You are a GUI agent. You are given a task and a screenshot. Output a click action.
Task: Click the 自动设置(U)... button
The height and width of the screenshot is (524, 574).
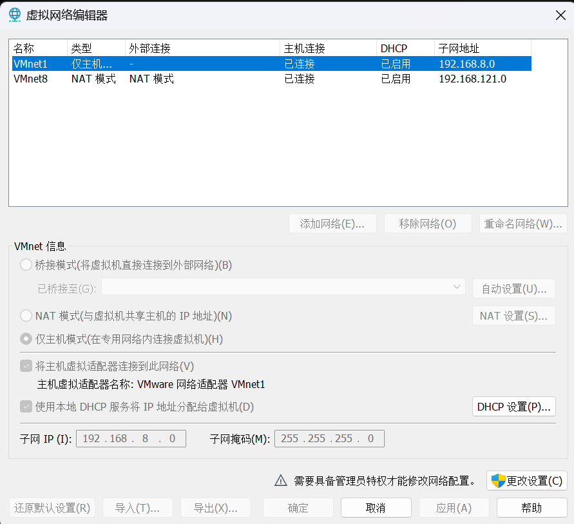[514, 289]
